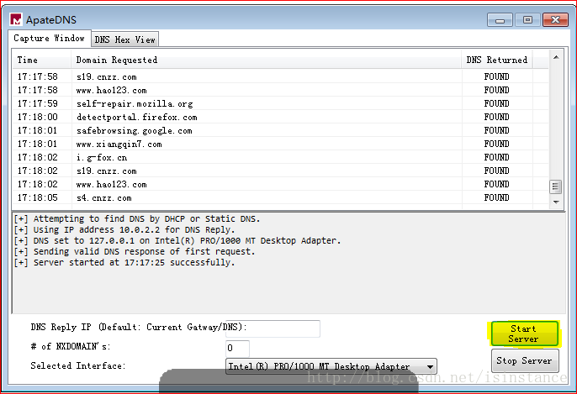Click log line 'Attempting to find DNS by DHCP'

pyautogui.click(x=137, y=218)
